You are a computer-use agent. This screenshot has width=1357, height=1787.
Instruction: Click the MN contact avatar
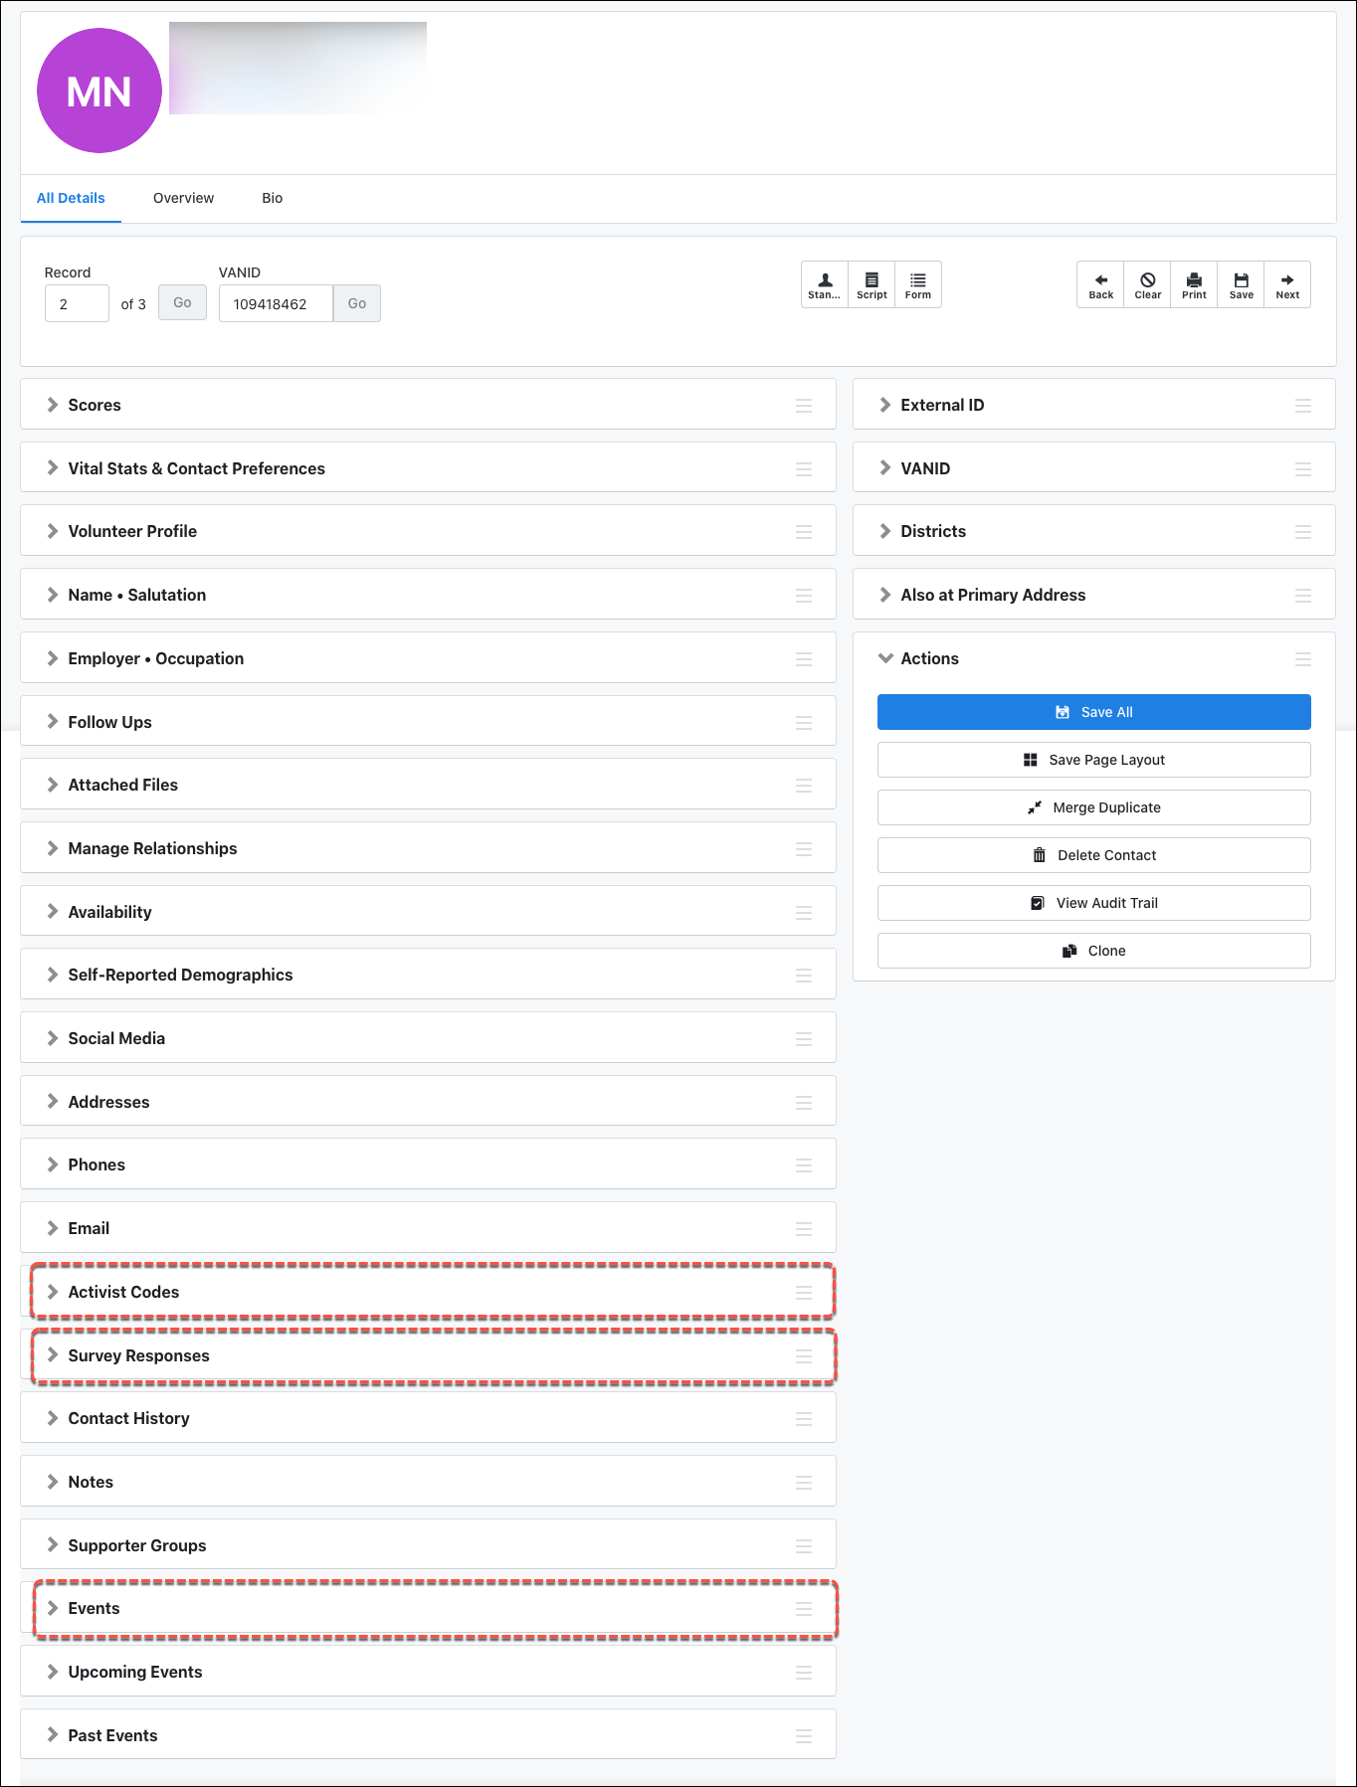coord(99,90)
